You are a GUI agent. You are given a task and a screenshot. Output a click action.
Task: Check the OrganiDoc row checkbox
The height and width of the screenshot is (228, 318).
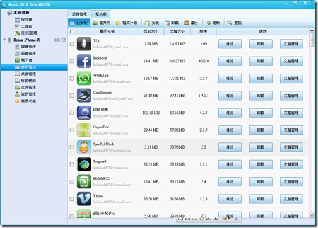72,130
